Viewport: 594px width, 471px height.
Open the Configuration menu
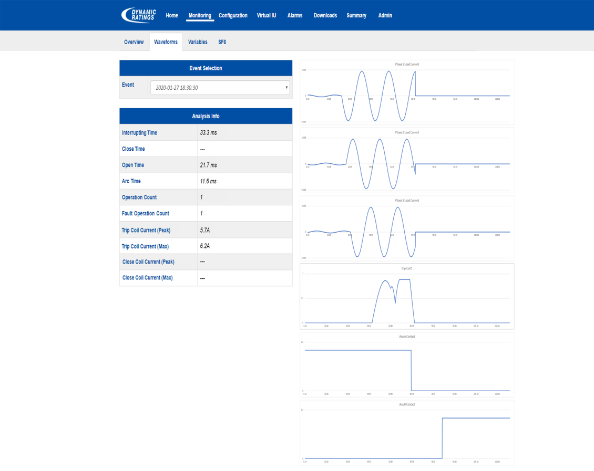(x=233, y=15)
